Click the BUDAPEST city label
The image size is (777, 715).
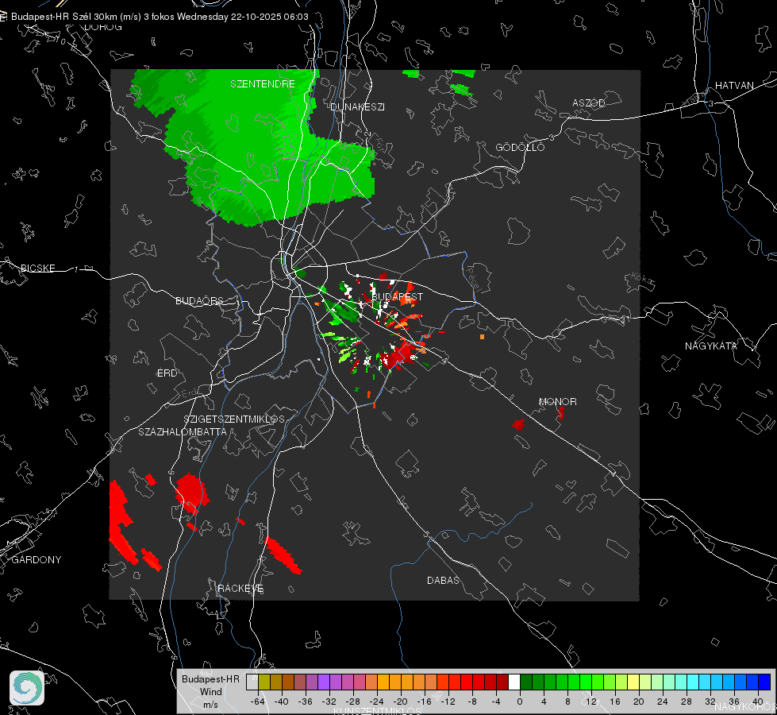[398, 296]
